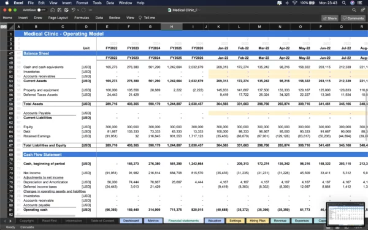This screenshot has height=230, width=368.
Task: Click the Siri icon in menu bar
Action: pyautogui.click(x=352, y=3)
